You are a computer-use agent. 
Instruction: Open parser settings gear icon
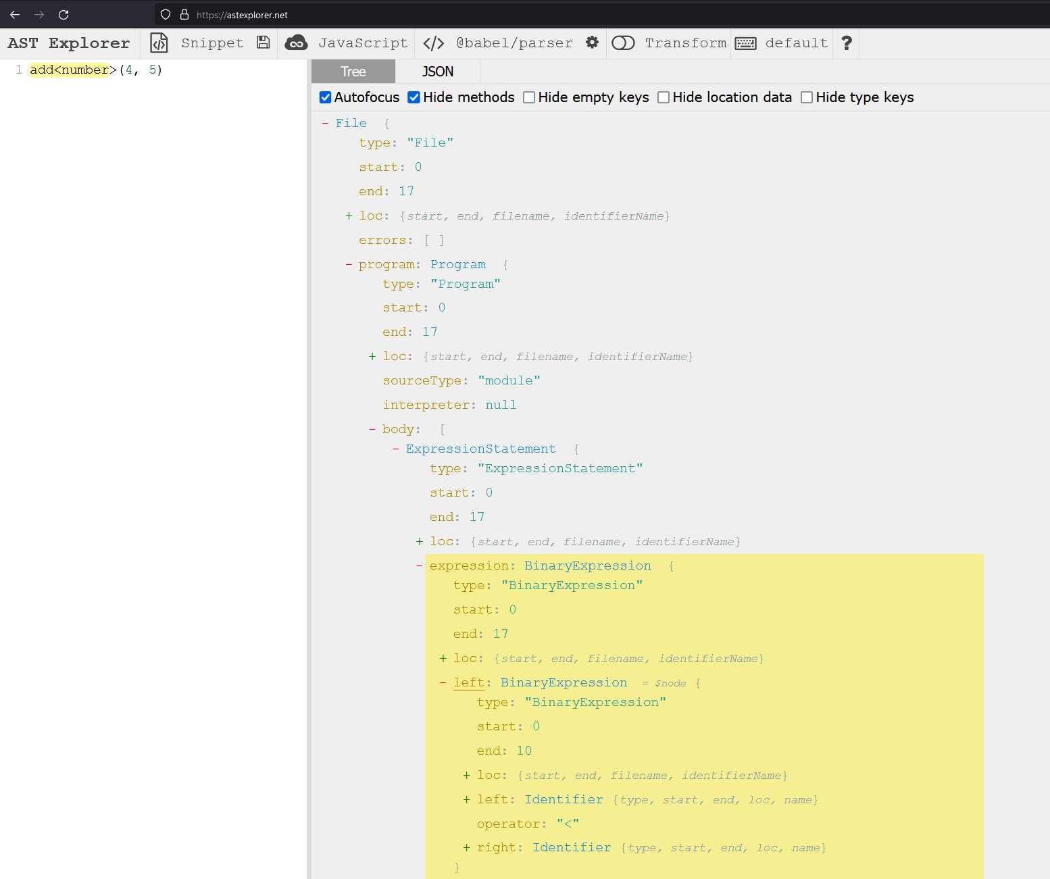coord(592,43)
